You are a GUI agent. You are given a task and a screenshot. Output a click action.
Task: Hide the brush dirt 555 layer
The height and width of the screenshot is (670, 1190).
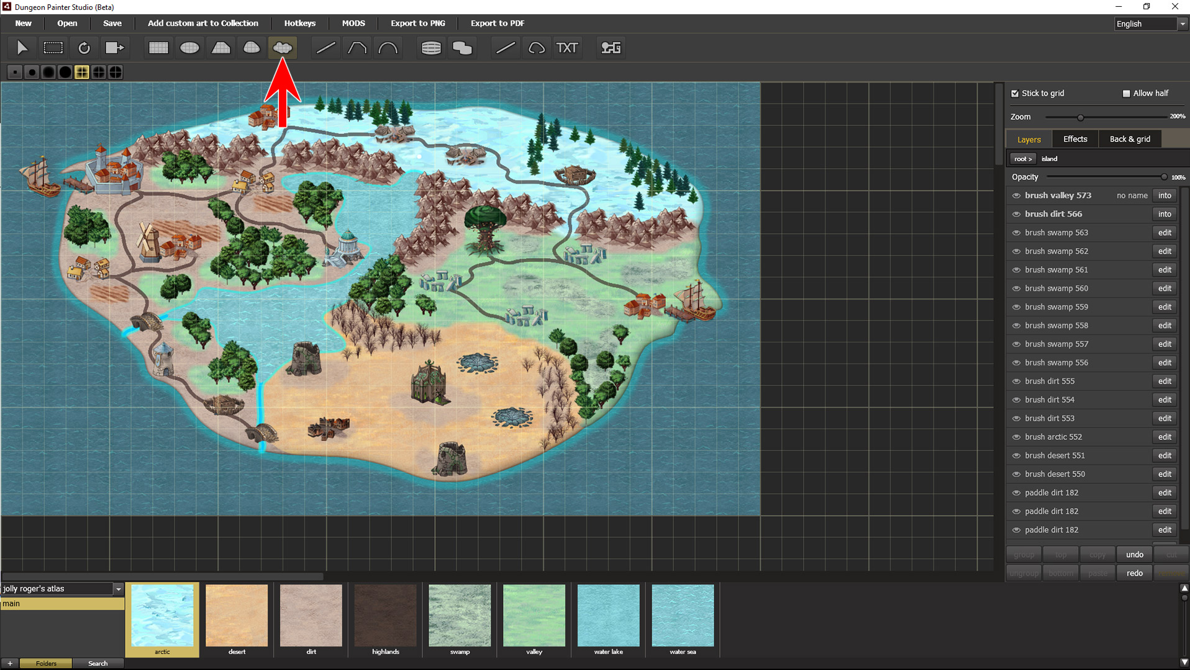tap(1016, 382)
